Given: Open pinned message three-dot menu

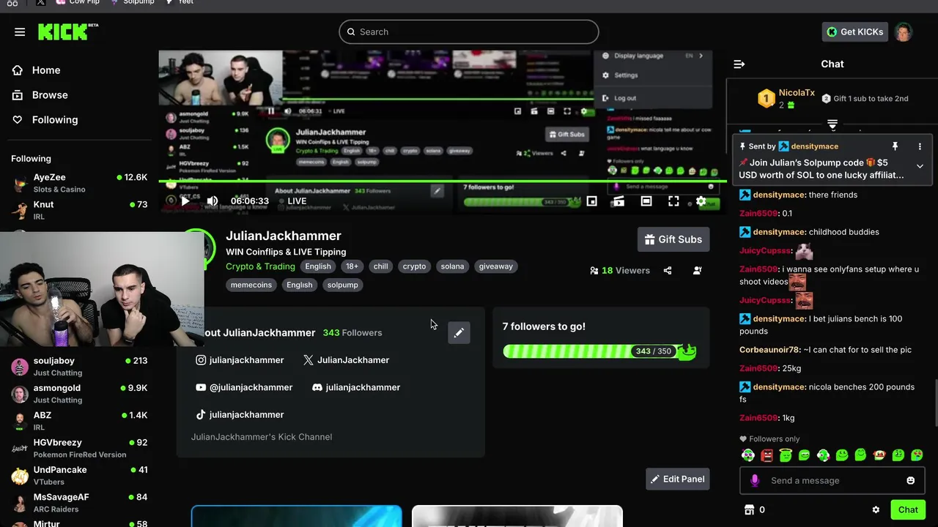Looking at the screenshot, I should [x=920, y=146].
